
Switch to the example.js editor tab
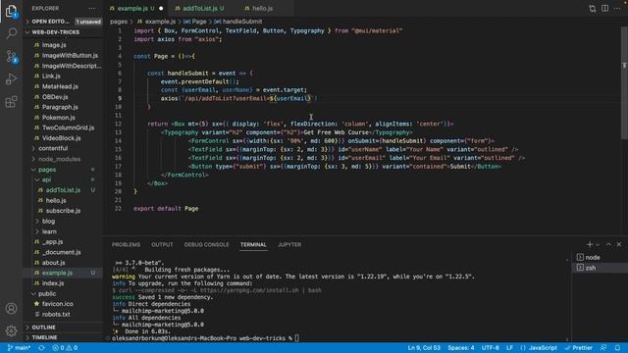click(x=136, y=9)
